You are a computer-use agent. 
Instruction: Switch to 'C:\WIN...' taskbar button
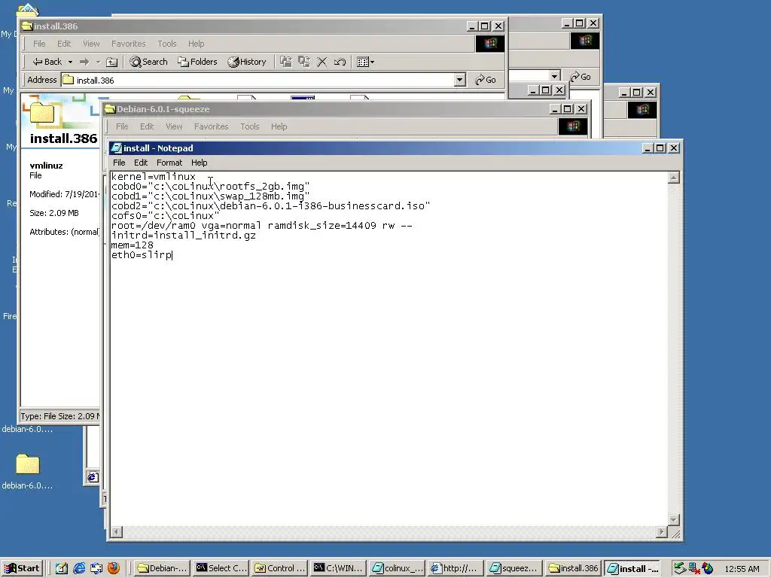[338, 568]
